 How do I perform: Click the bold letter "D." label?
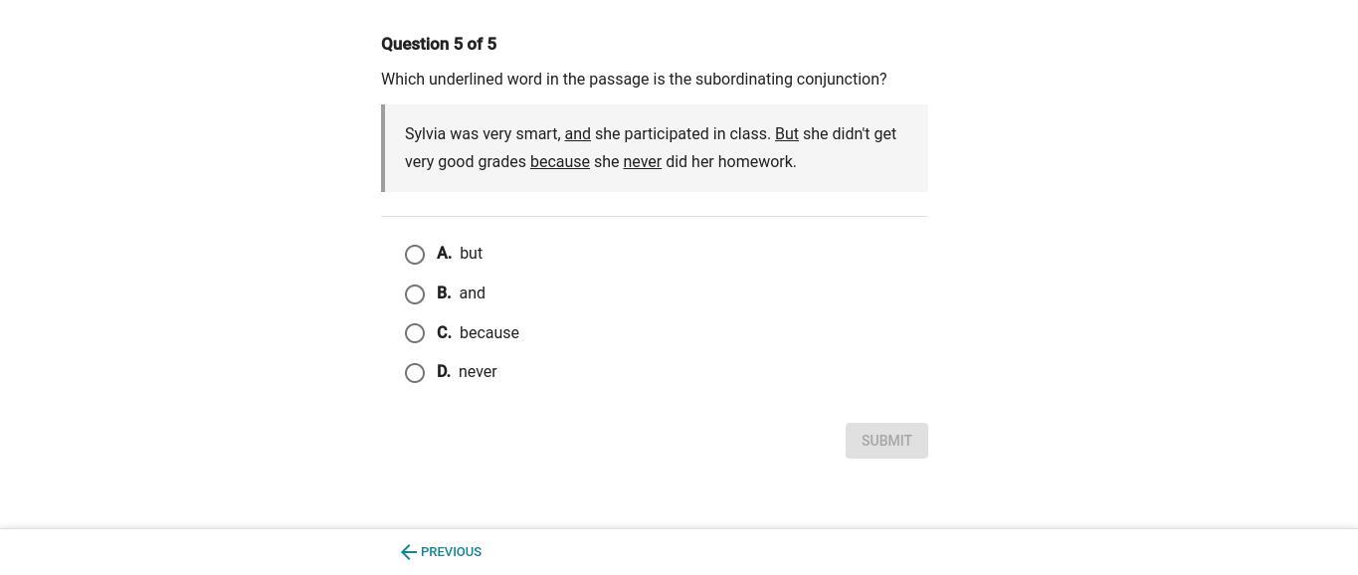click(444, 372)
